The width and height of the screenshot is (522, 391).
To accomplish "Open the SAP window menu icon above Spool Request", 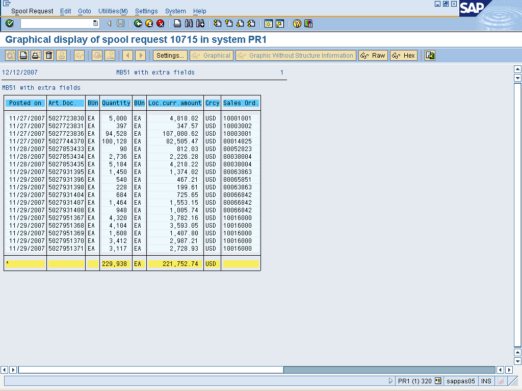I will (x=7, y=4).
